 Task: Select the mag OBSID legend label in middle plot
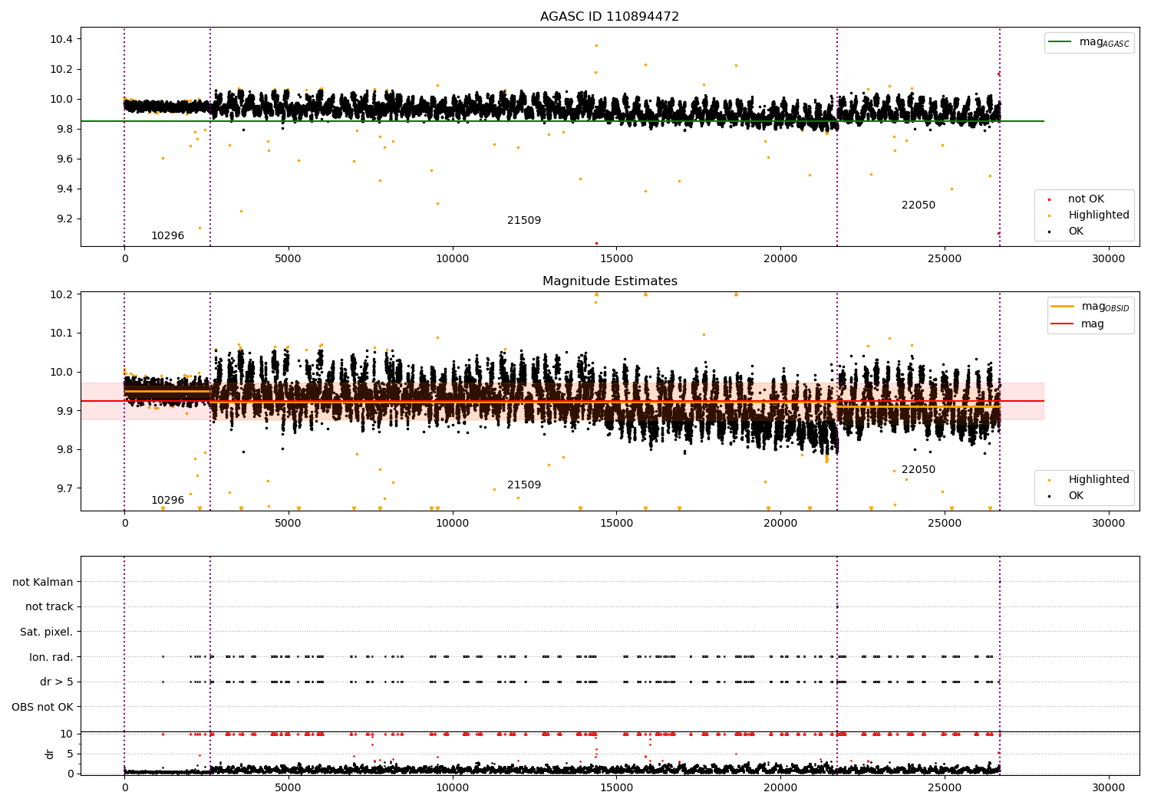[x=1105, y=307]
